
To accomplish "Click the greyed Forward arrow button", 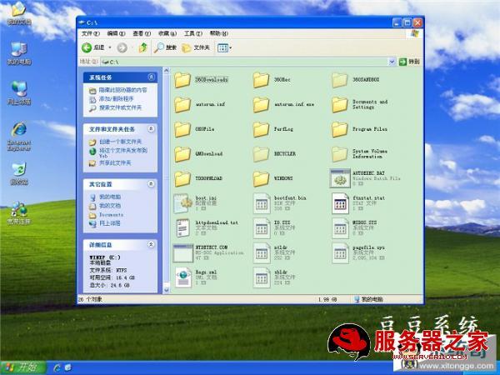I will tap(122, 47).
